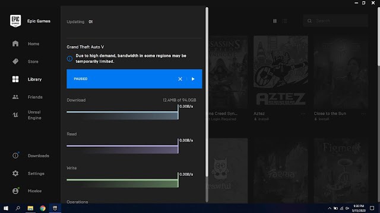Open the Aztez game thumbnail
This screenshot has width=380, height=213.
click(281, 72)
